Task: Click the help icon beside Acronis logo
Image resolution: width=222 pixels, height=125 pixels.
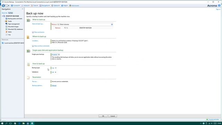Action: click(219, 6)
